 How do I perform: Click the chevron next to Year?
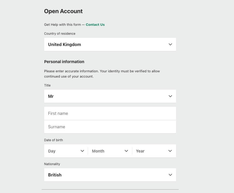[x=170, y=151]
